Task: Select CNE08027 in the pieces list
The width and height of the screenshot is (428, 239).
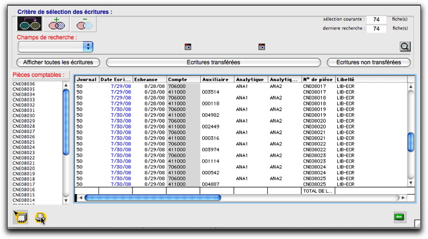Action: click(x=24, y=131)
